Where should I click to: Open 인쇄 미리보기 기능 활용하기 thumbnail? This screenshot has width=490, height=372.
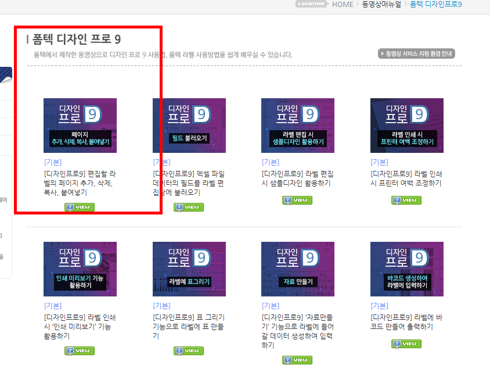80,269
